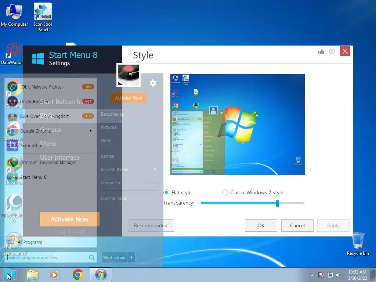Viewport: 376px width, 282px height.
Task: Open Pictures in start menu right pane
Action: [x=108, y=127]
